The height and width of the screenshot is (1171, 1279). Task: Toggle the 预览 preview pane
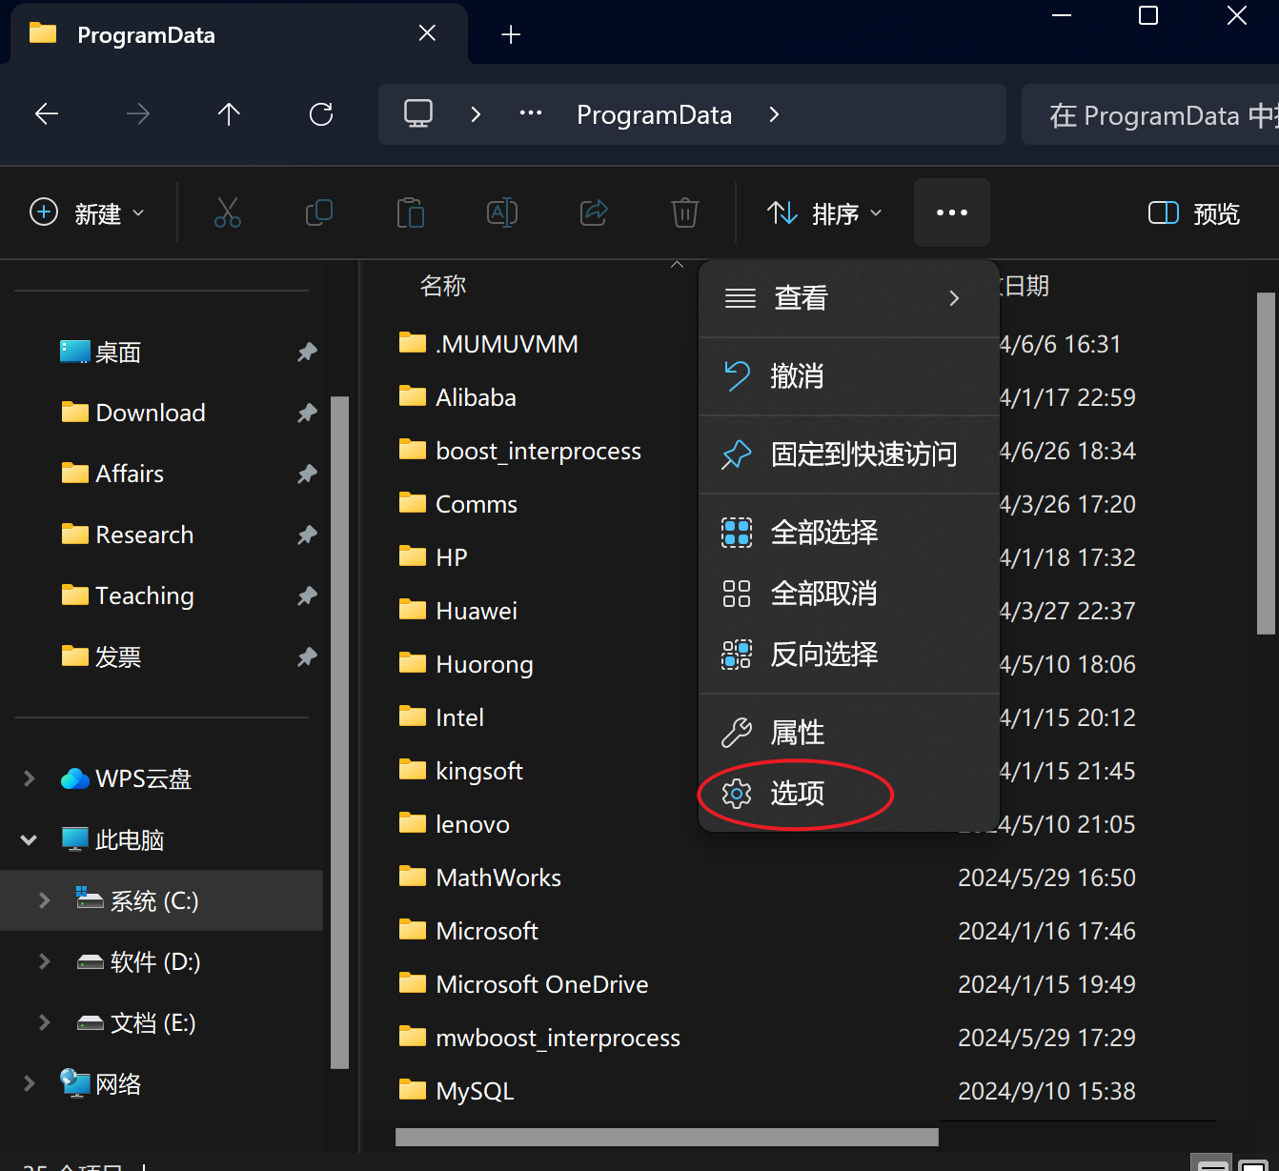(x=1192, y=212)
